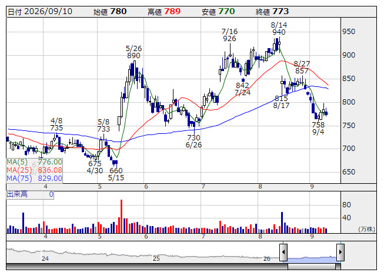This screenshot has height=276, width=384.
Task: Click the 700 price axis label
Action: coord(349,149)
